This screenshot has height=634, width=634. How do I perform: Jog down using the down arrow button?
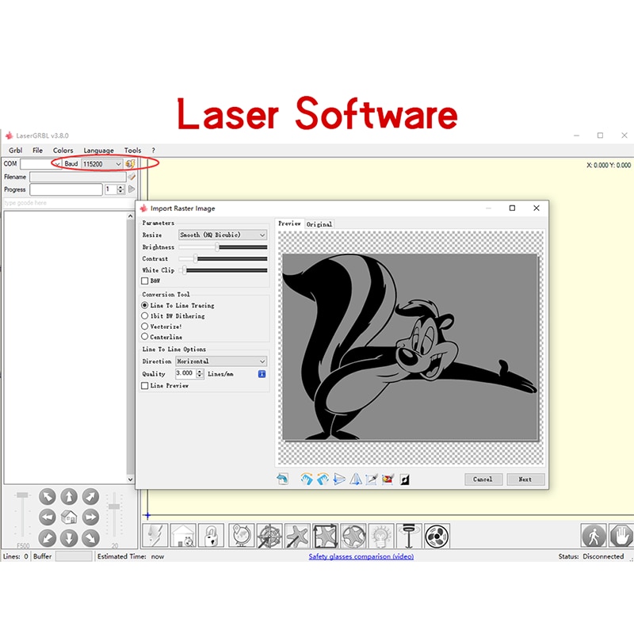[x=69, y=538]
